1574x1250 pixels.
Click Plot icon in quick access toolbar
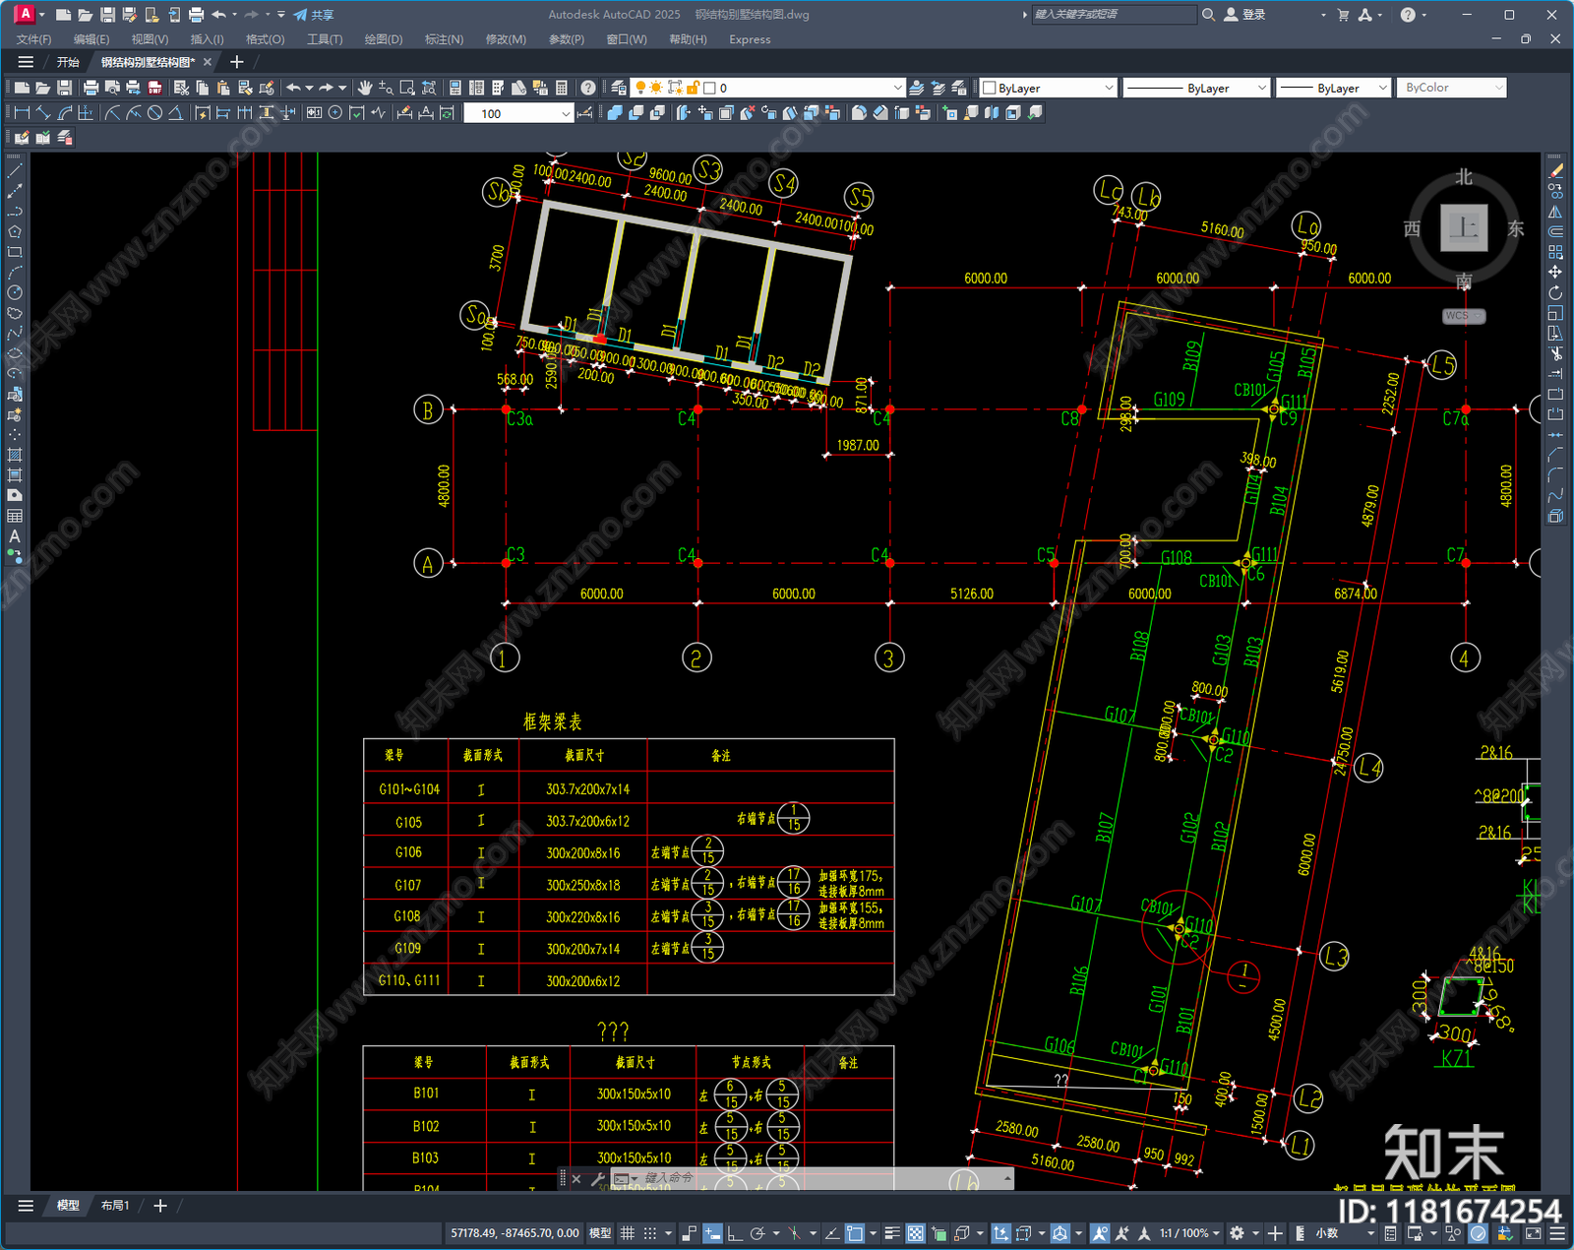pos(196,15)
